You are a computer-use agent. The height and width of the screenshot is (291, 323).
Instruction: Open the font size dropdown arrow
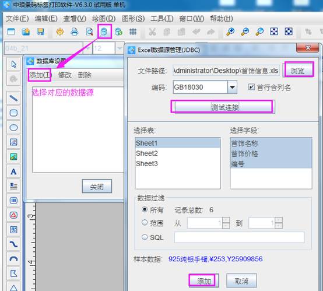(120, 48)
